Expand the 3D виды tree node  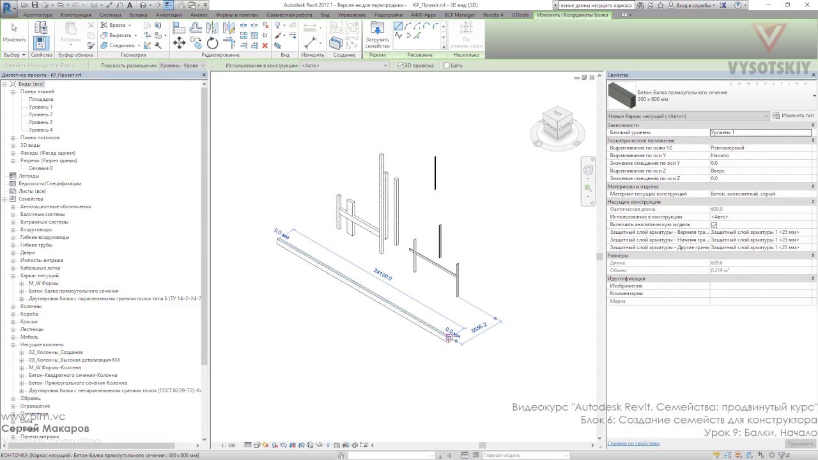(x=13, y=145)
